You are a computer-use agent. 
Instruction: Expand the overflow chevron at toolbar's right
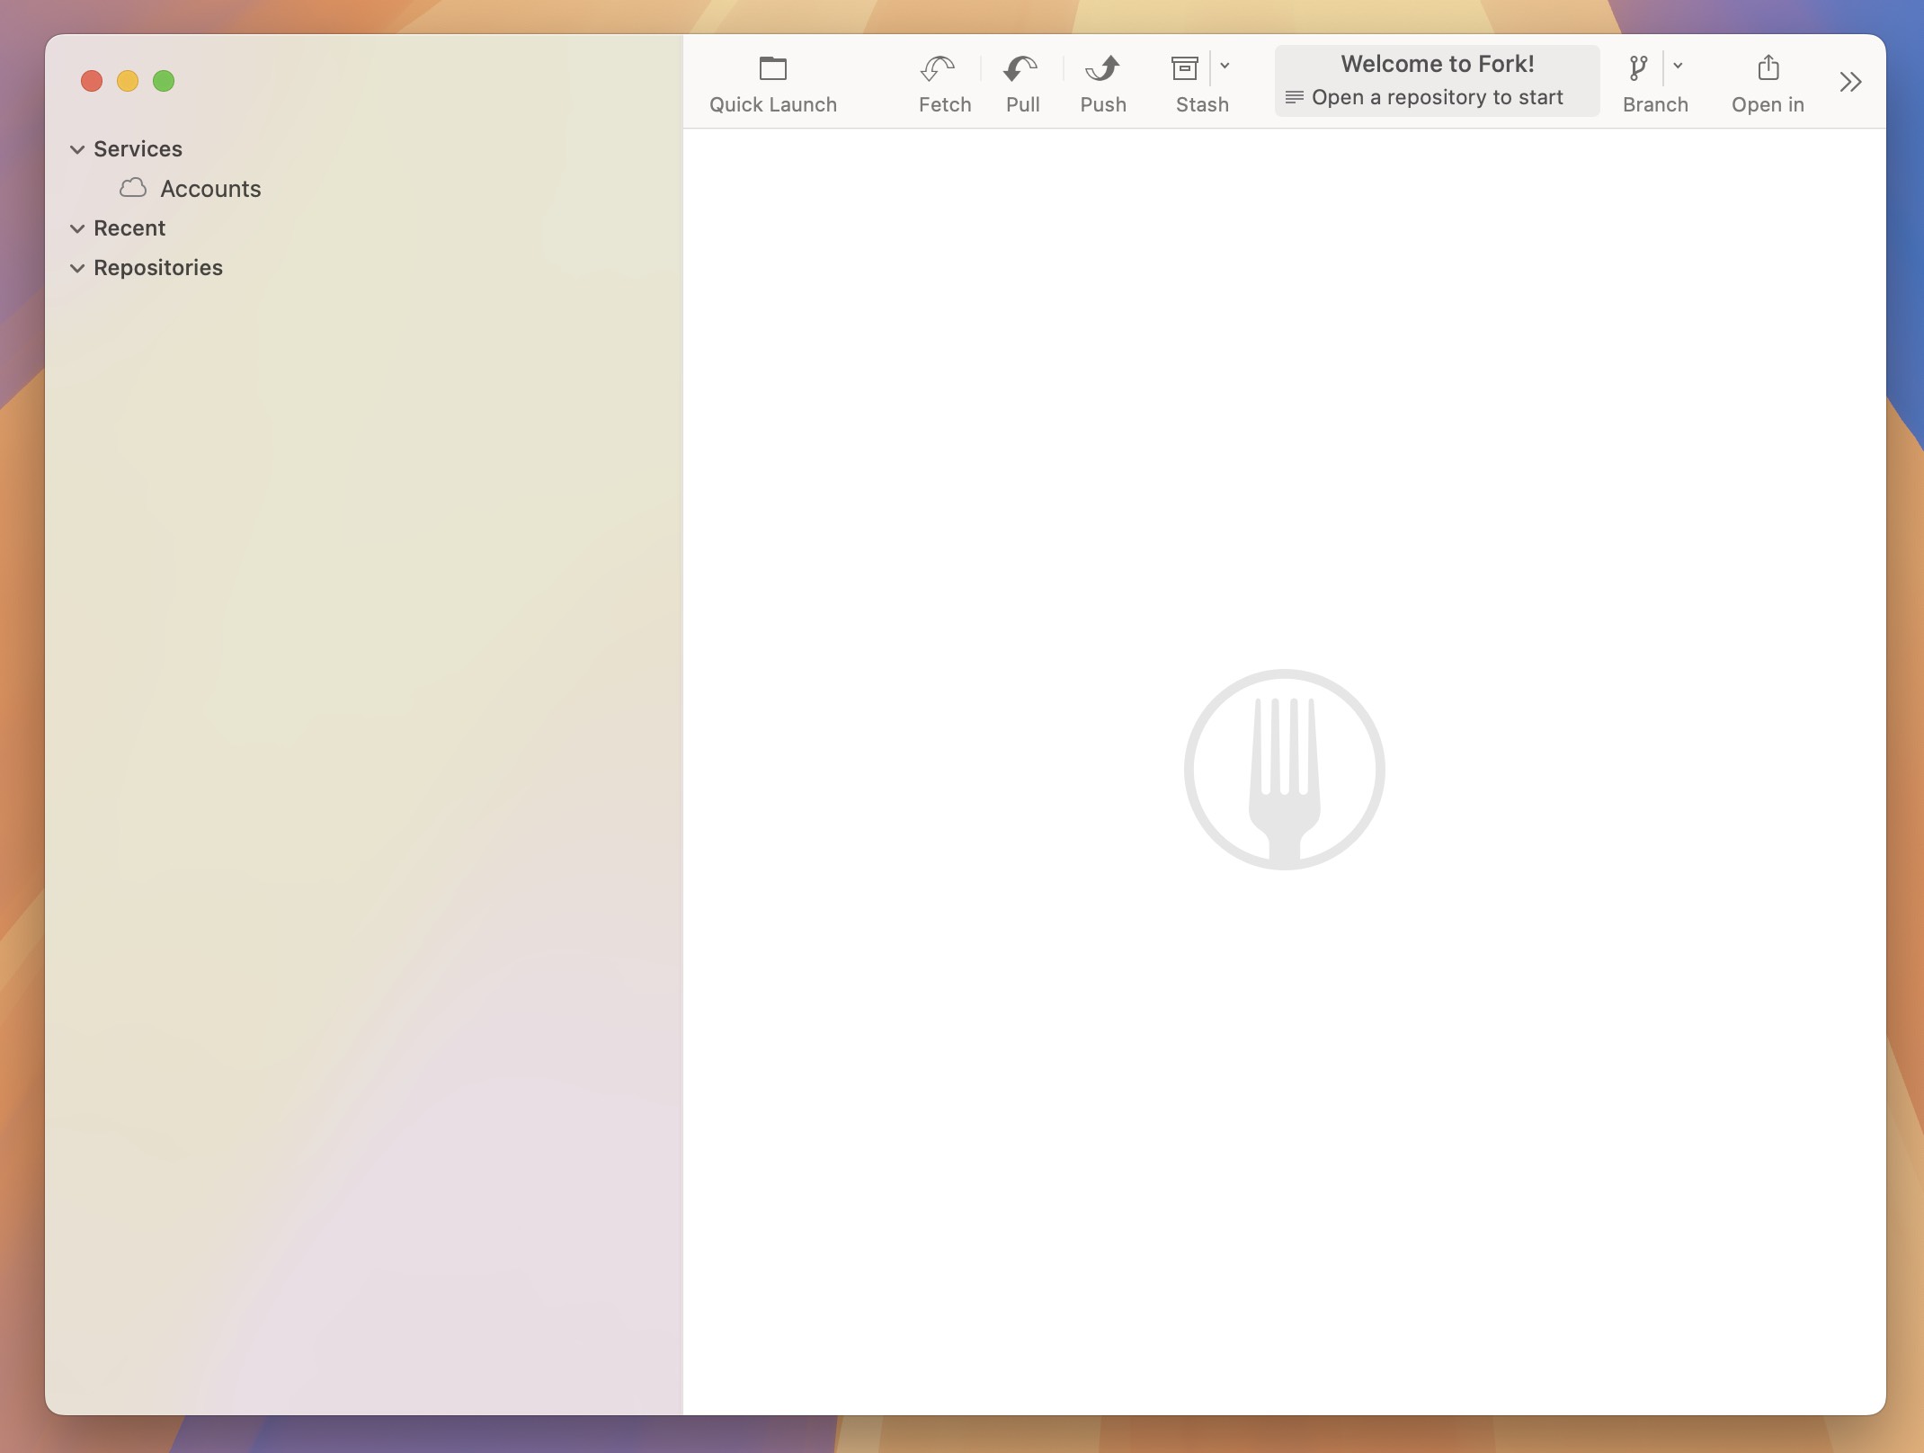[x=1849, y=81]
